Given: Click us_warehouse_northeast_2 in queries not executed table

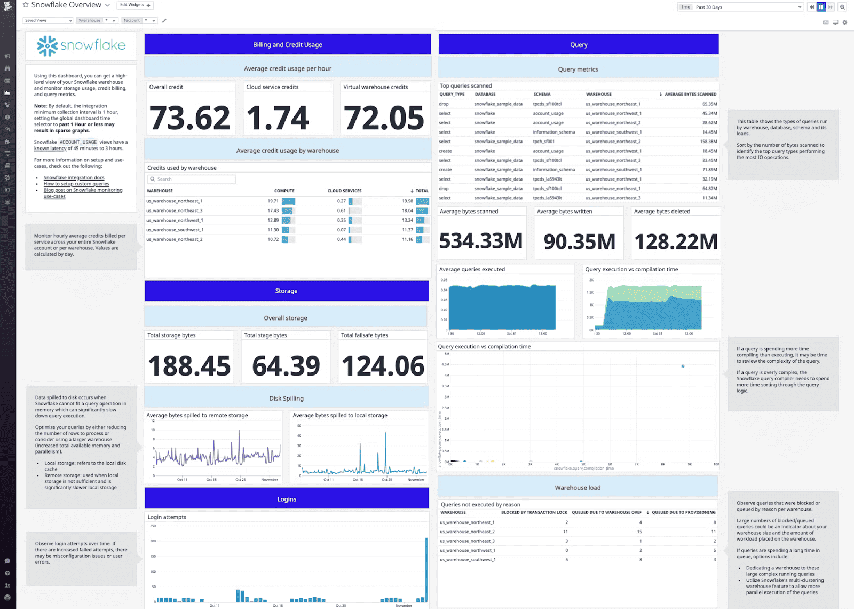Looking at the screenshot, I should click(x=468, y=532).
